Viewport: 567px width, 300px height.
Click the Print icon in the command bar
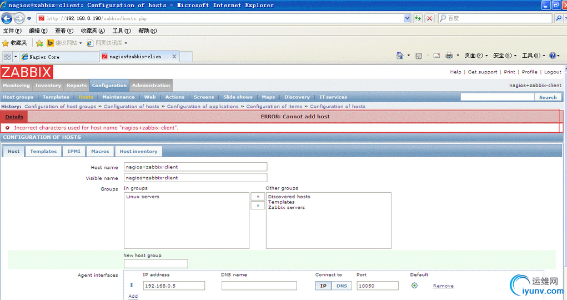pos(449,56)
